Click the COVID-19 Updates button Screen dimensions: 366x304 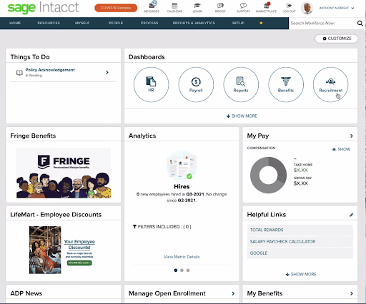click(116, 8)
